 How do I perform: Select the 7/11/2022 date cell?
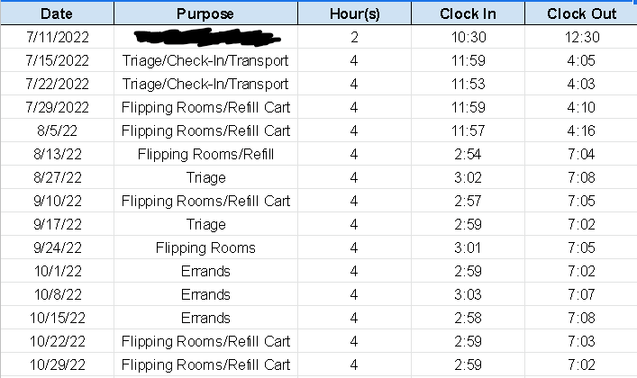[57, 37]
